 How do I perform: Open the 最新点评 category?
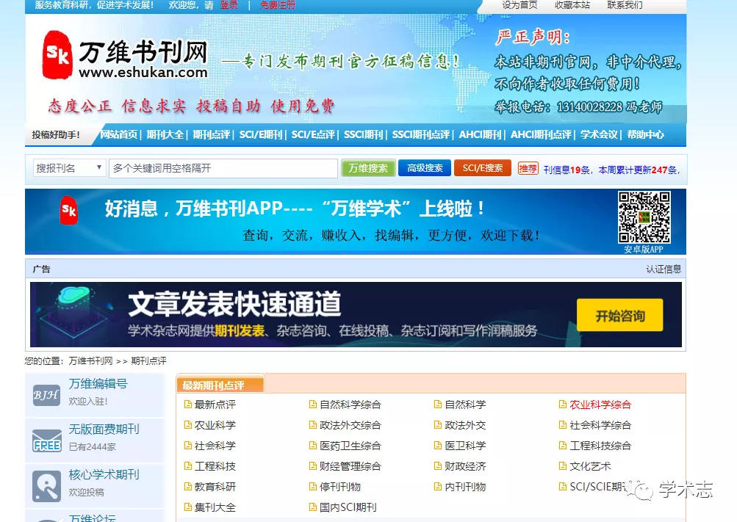pos(215,405)
